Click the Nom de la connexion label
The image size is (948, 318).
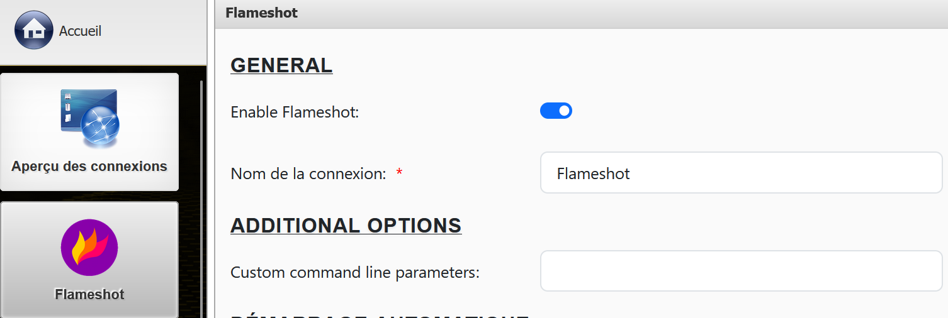[308, 173]
